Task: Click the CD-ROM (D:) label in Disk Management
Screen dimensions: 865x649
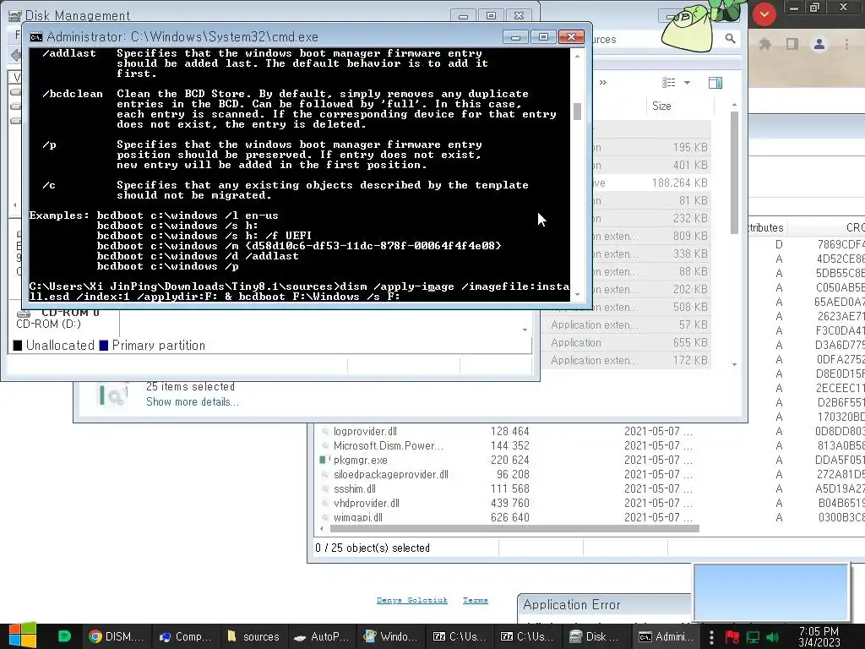Action: 48,324
